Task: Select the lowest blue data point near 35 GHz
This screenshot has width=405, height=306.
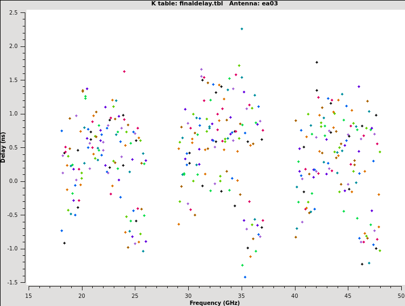Action: click(245, 277)
